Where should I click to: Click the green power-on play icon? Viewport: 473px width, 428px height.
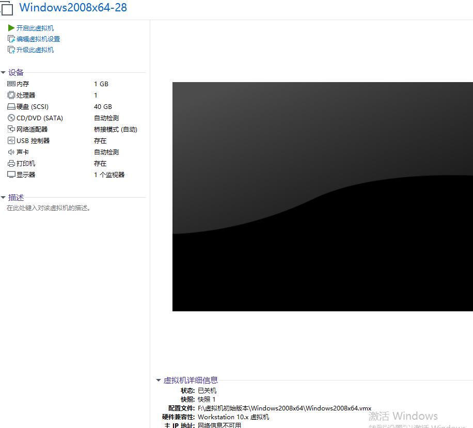[x=11, y=28]
